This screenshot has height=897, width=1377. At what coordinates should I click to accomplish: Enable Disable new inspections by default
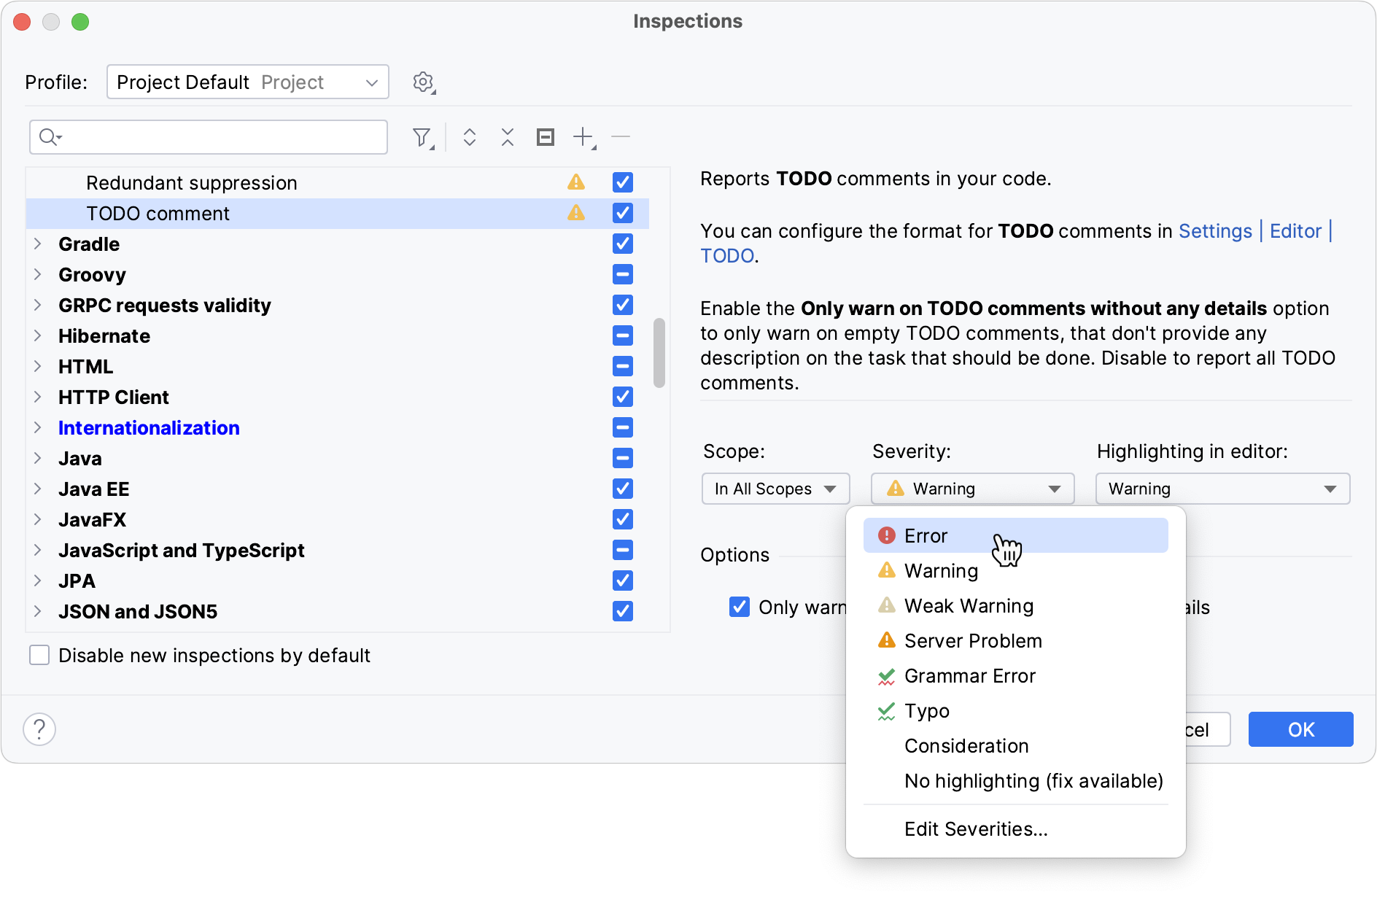click(x=39, y=655)
